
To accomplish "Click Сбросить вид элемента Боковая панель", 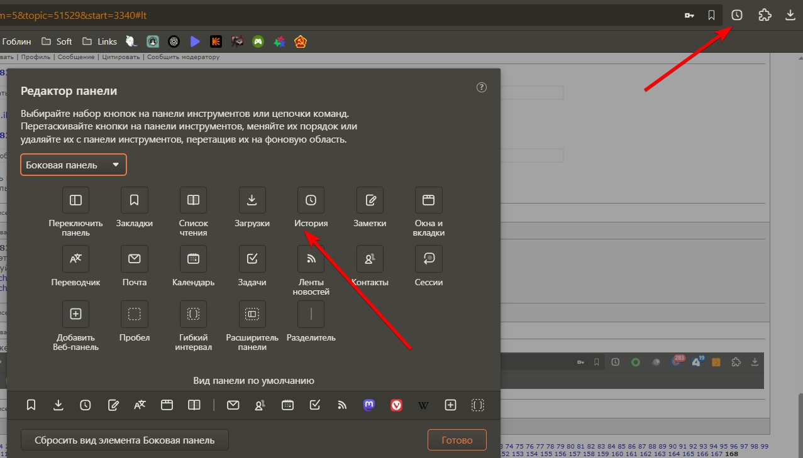I will coord(125,440).
